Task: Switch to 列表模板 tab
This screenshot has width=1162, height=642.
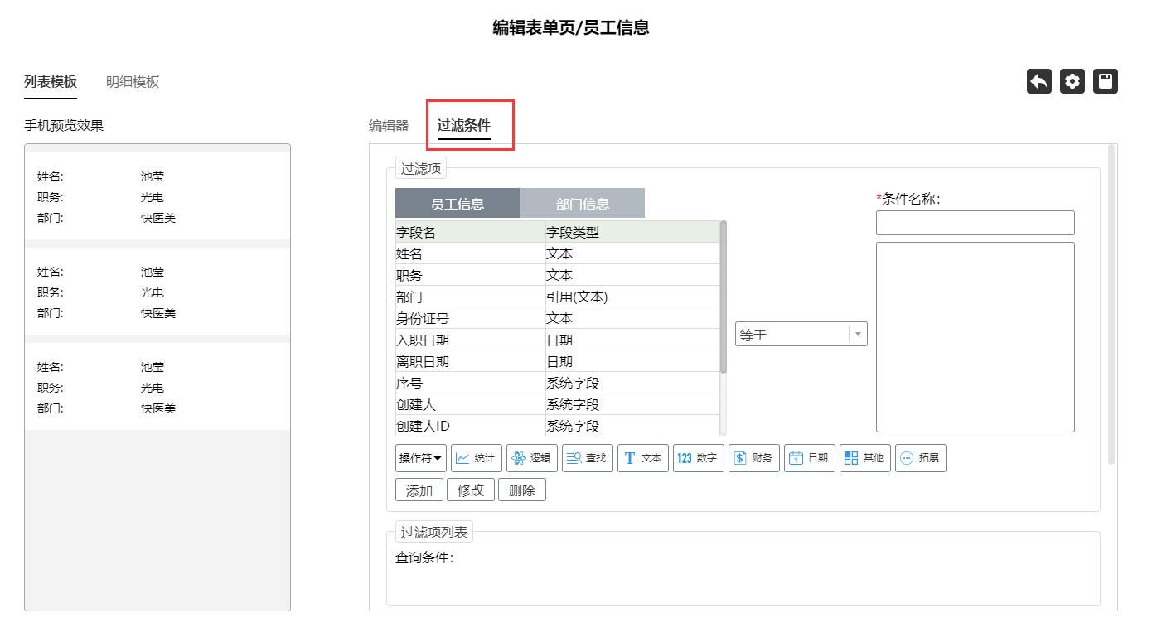Action: click(51, 82)
